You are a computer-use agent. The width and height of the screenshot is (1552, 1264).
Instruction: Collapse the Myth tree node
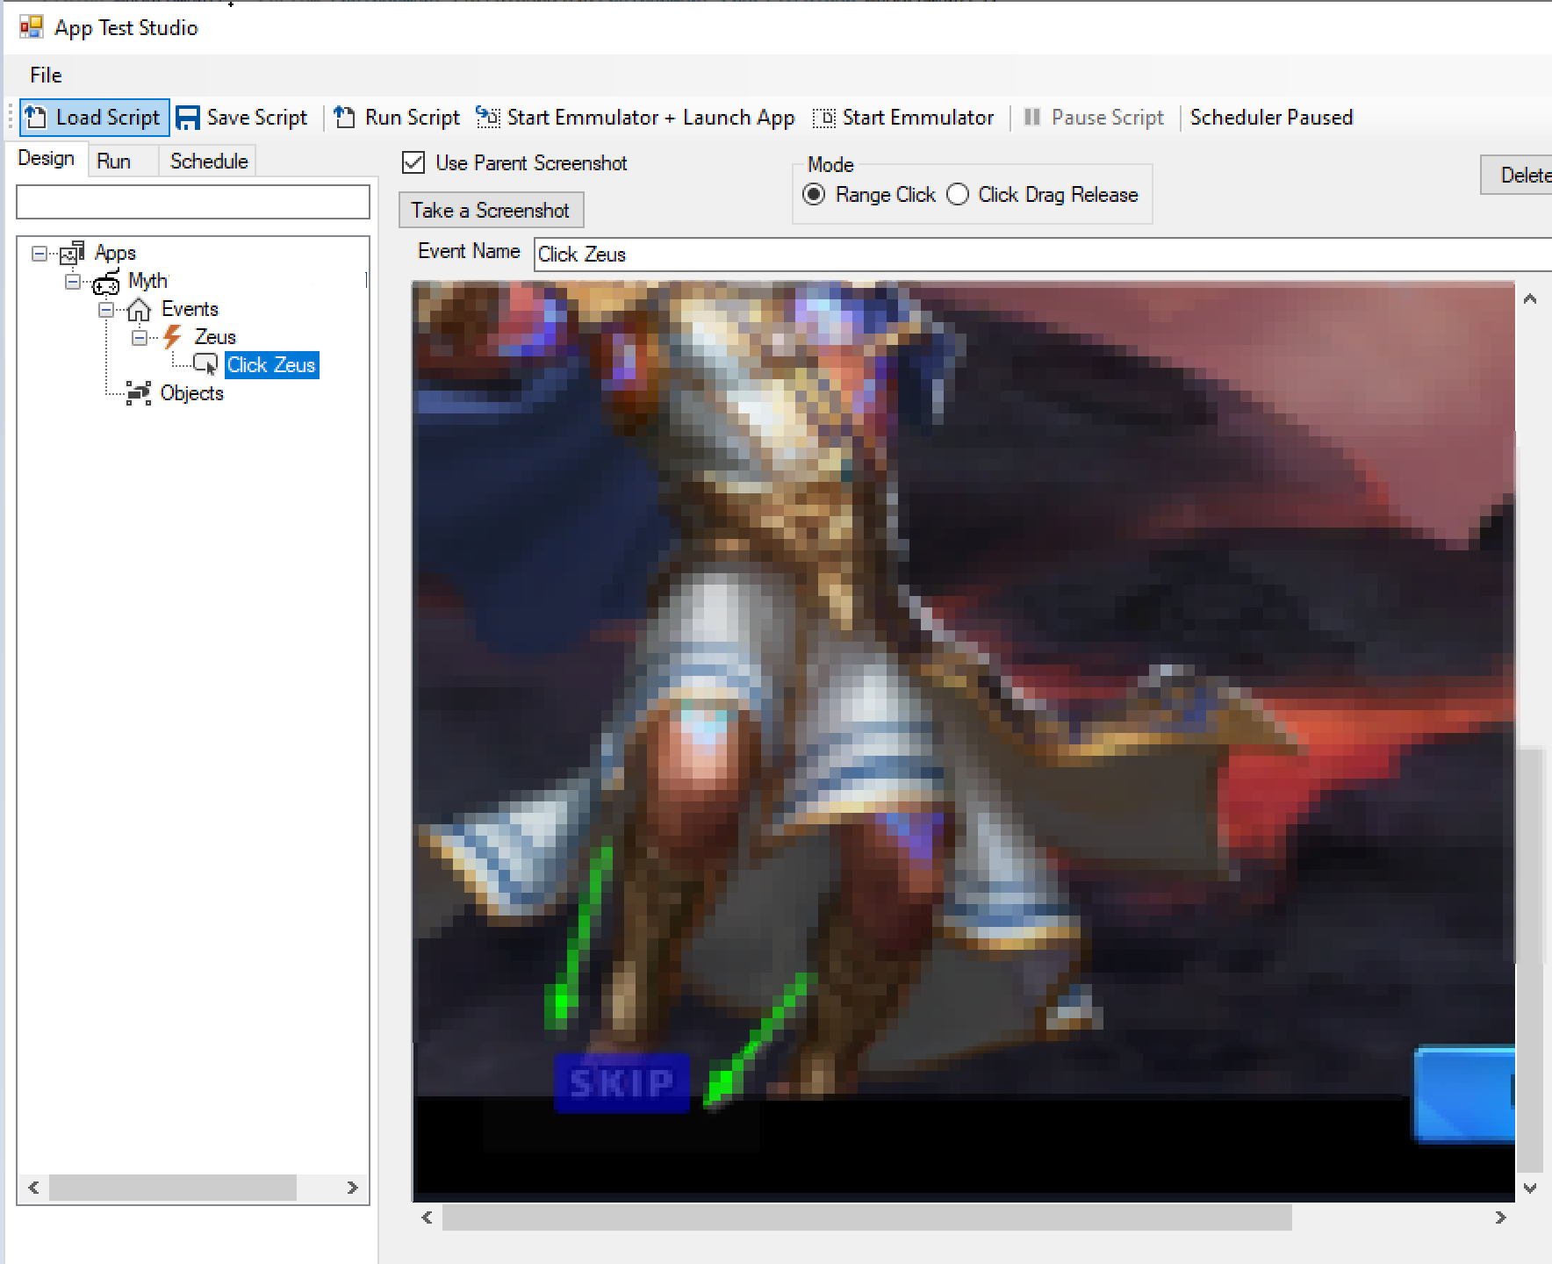pyautogui.click(x=73, y=282)
